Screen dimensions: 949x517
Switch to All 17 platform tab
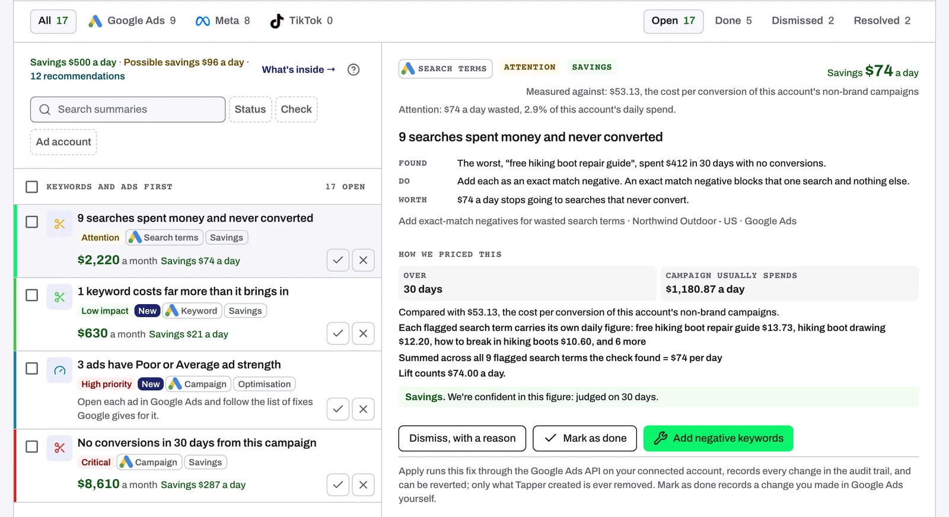(53, 21)
